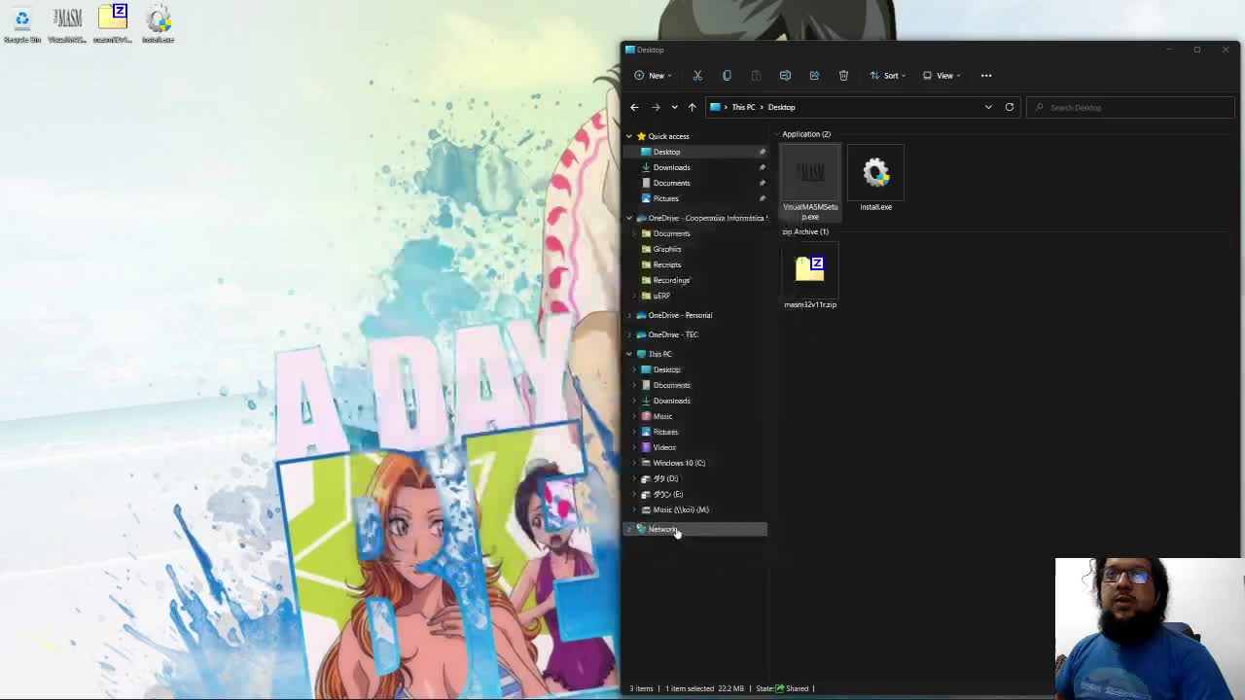Open the See more (three dots) menu
Image resolution: width=1245 pixels, height=700 pixels.
click(986, 76)
